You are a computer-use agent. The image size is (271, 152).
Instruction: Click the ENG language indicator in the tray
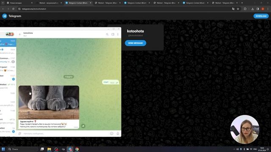pyautogui.click(x=255, y=149)
